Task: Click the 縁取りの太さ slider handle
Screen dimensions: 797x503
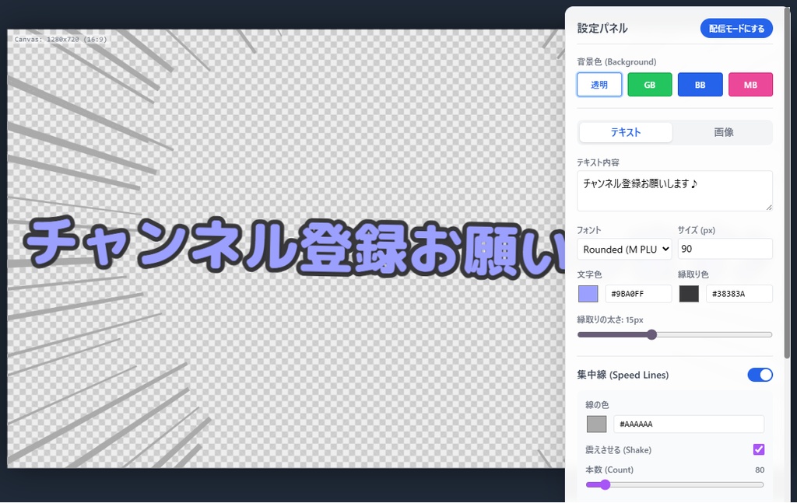Action: click(x=651, y=334)
